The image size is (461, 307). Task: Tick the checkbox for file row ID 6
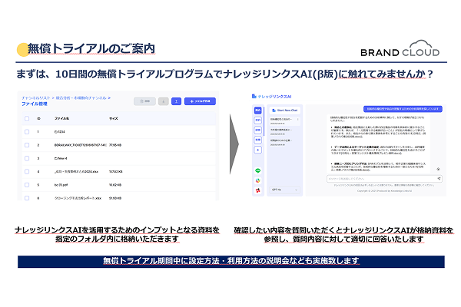[27, 198]
